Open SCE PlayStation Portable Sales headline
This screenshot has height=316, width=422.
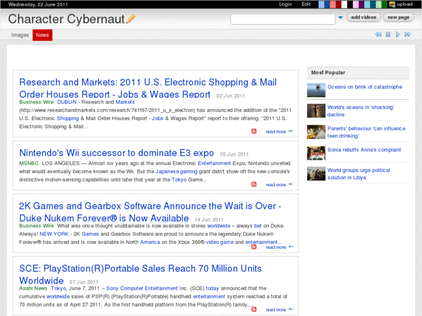(140, 274)
